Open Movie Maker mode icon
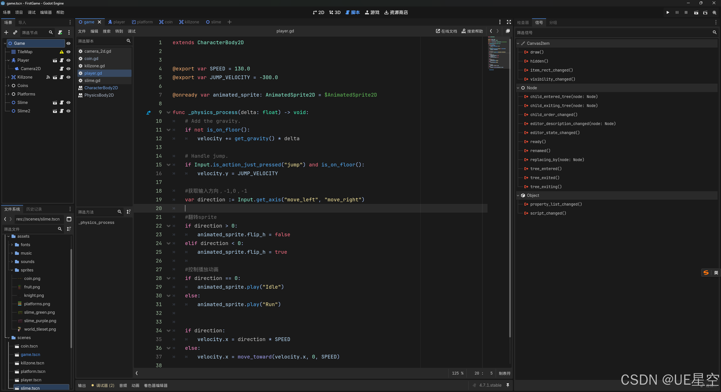The height and width of the screenshot is (392, 721). (714, 12)
